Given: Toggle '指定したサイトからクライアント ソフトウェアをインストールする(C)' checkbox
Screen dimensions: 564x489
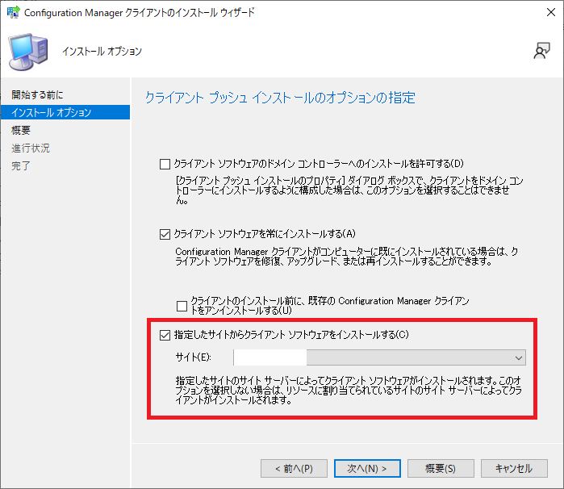Looking at the screenshot, I should [166, 335].
